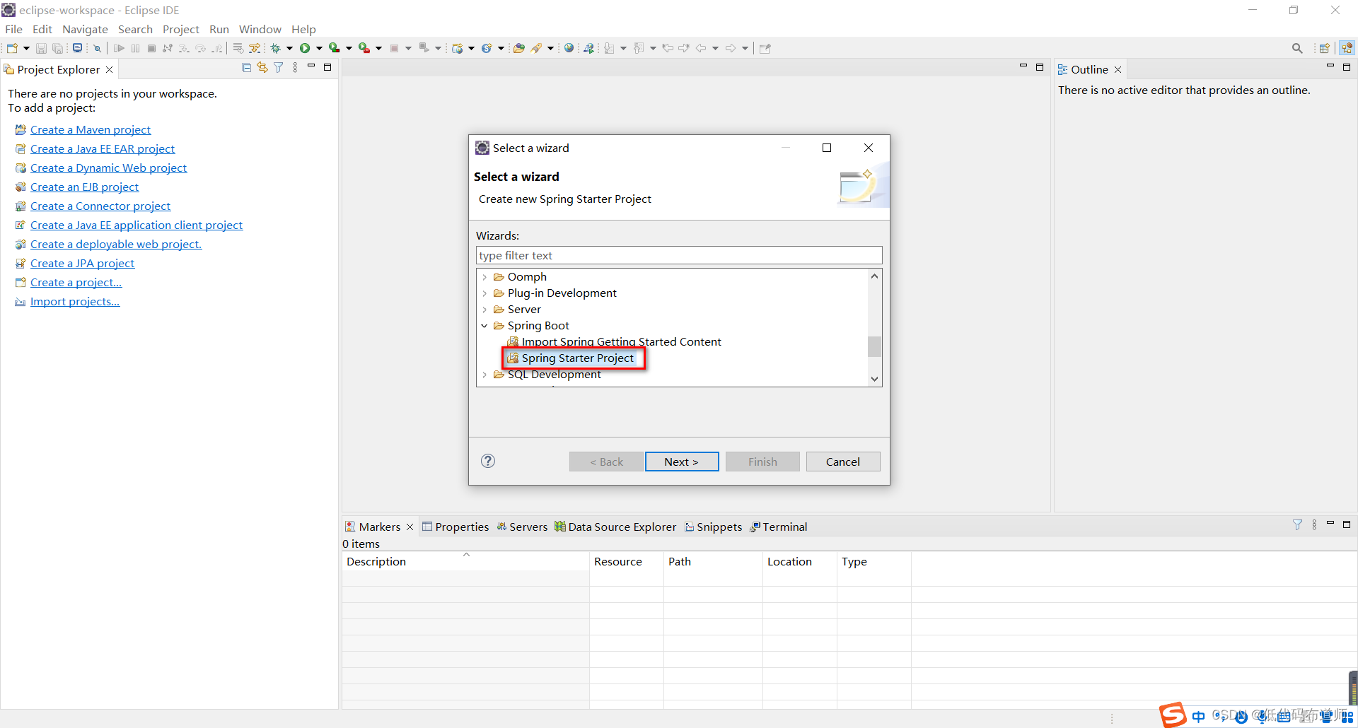Toggle Link with Editor in Project Explorer
This screenshot has height=728, width=1358.
click(x=262, y=68)
